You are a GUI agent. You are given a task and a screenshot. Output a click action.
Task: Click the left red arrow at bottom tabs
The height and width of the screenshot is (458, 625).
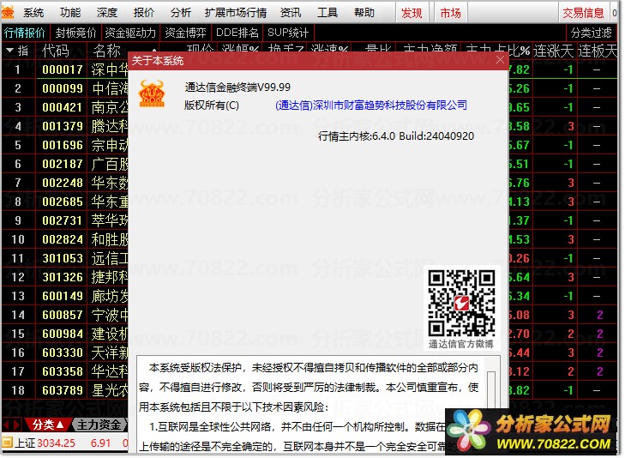tap(7, 425)
